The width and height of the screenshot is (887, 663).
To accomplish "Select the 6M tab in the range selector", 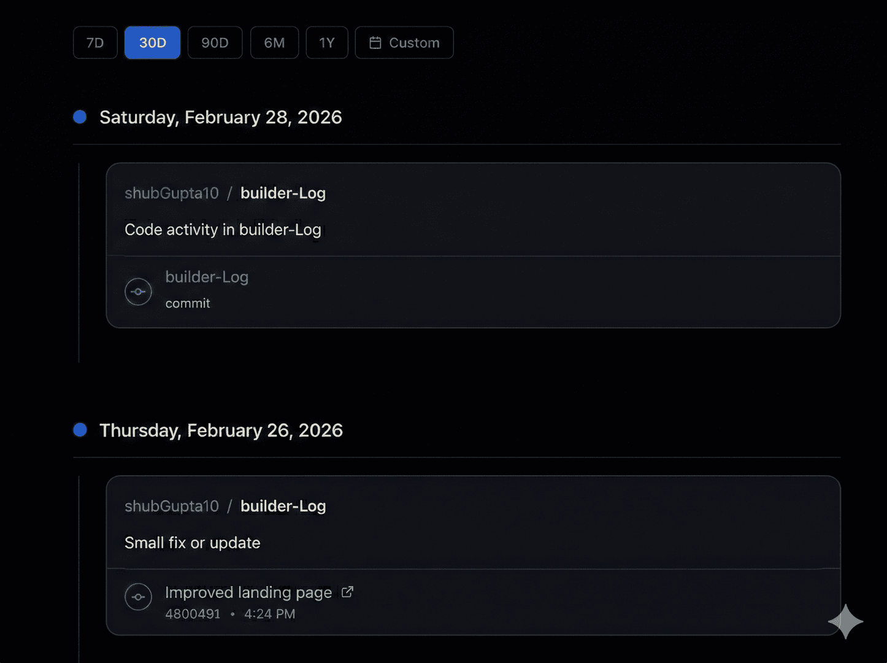I will (x=274, y=42).
